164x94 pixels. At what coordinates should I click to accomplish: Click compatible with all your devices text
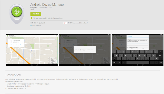(x=47, y=18)
